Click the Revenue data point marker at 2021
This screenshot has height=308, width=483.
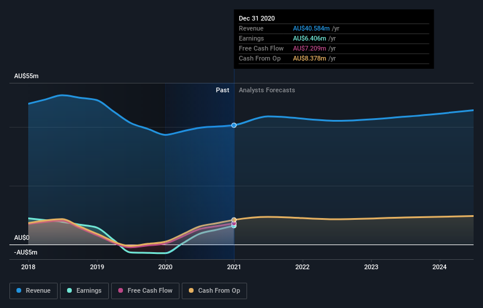[x=234, y=125]
